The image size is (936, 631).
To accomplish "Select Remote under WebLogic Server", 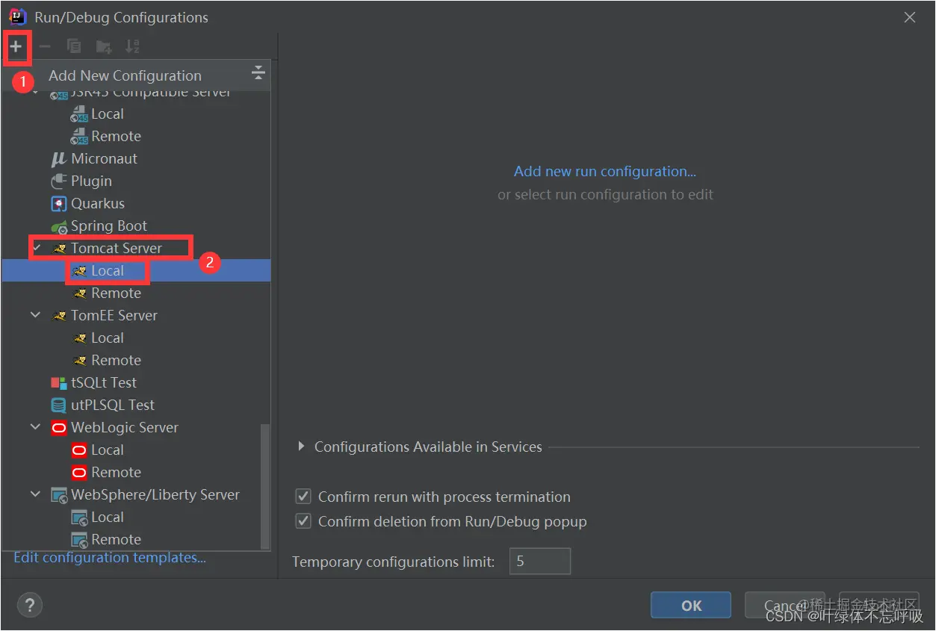I will [x=116, y=473].
